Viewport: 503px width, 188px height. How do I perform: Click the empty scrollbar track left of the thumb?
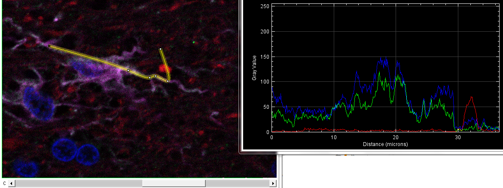click(x=77, y=183)
